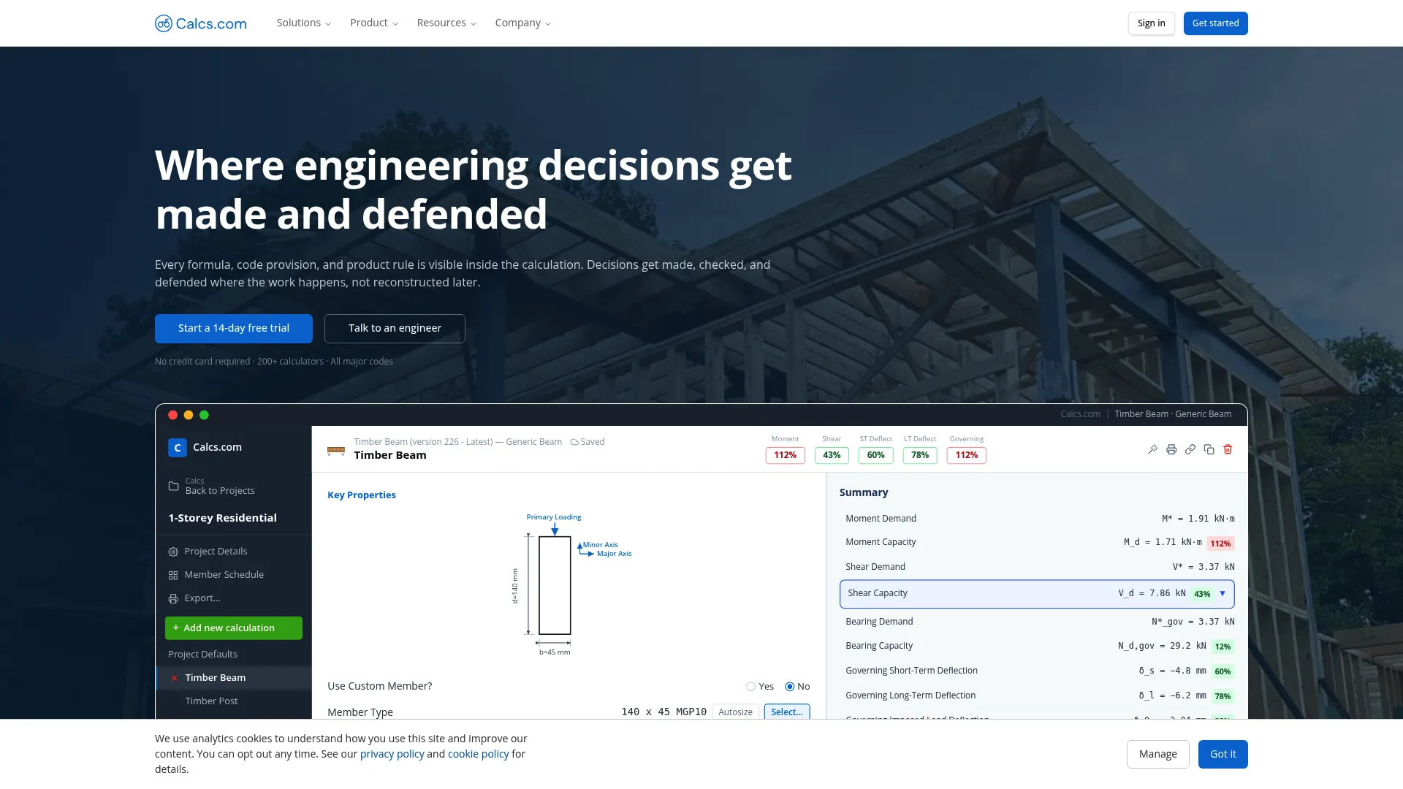Expand the Shear Capacity row arrow

click(1223, 594)
